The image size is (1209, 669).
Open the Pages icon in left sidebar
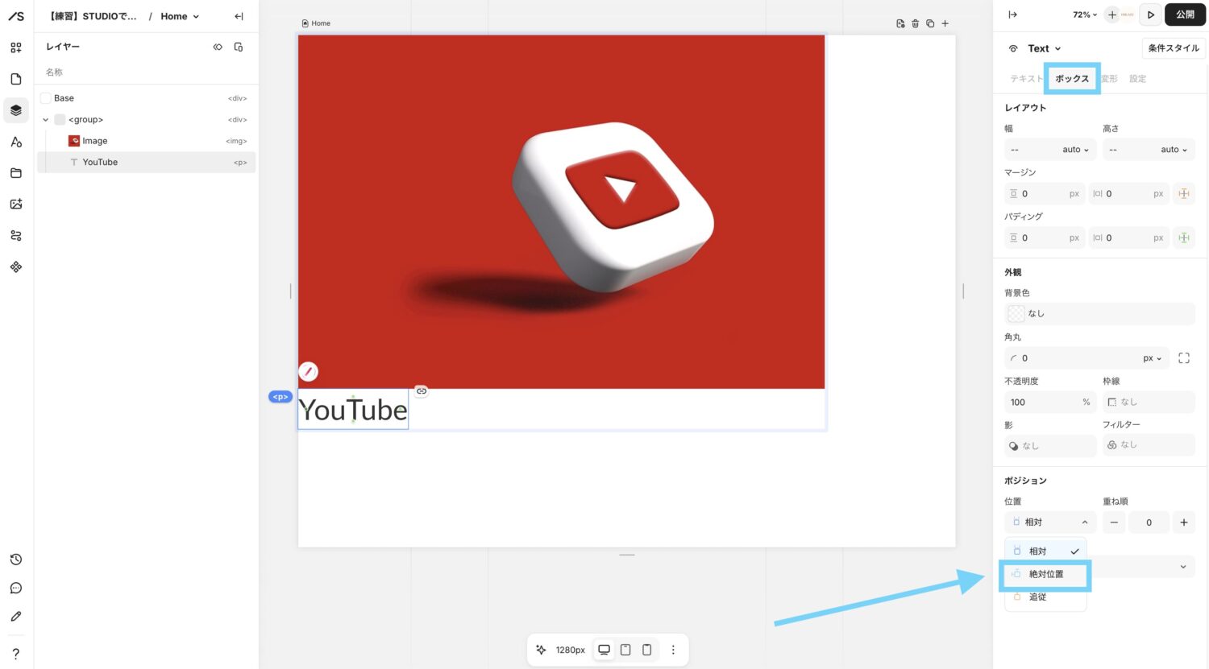(16, 79)
